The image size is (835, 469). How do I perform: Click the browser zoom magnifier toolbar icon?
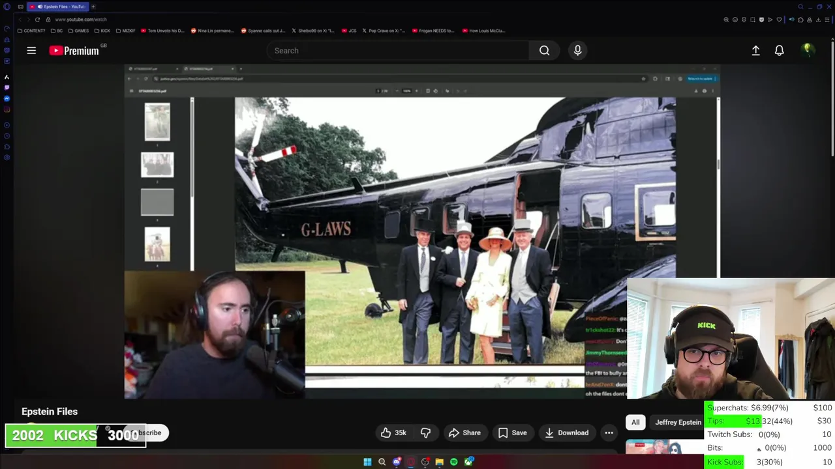tap(726, 20)
